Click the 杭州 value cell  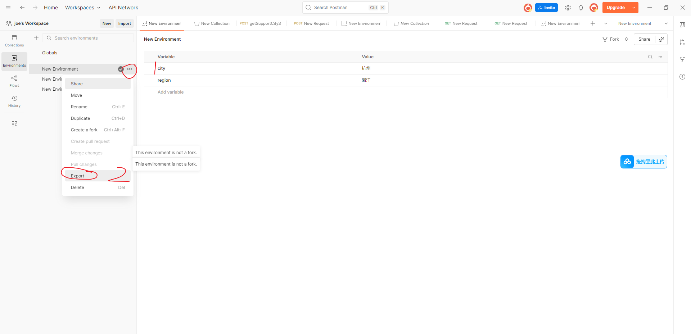pos(512,68)
